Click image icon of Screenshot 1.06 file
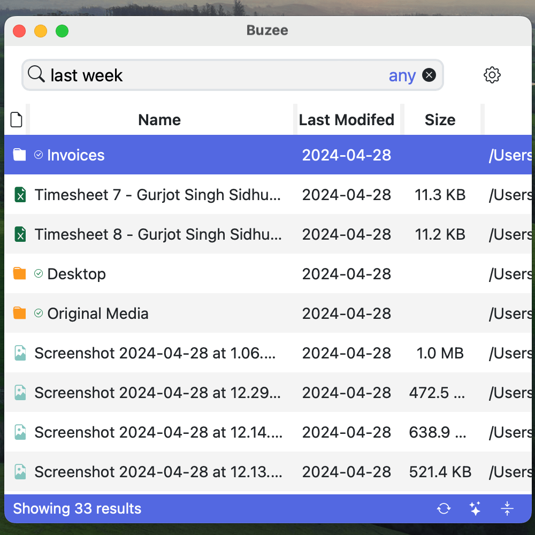The width and height of the screenshot is (535, 535). [20, 353]
